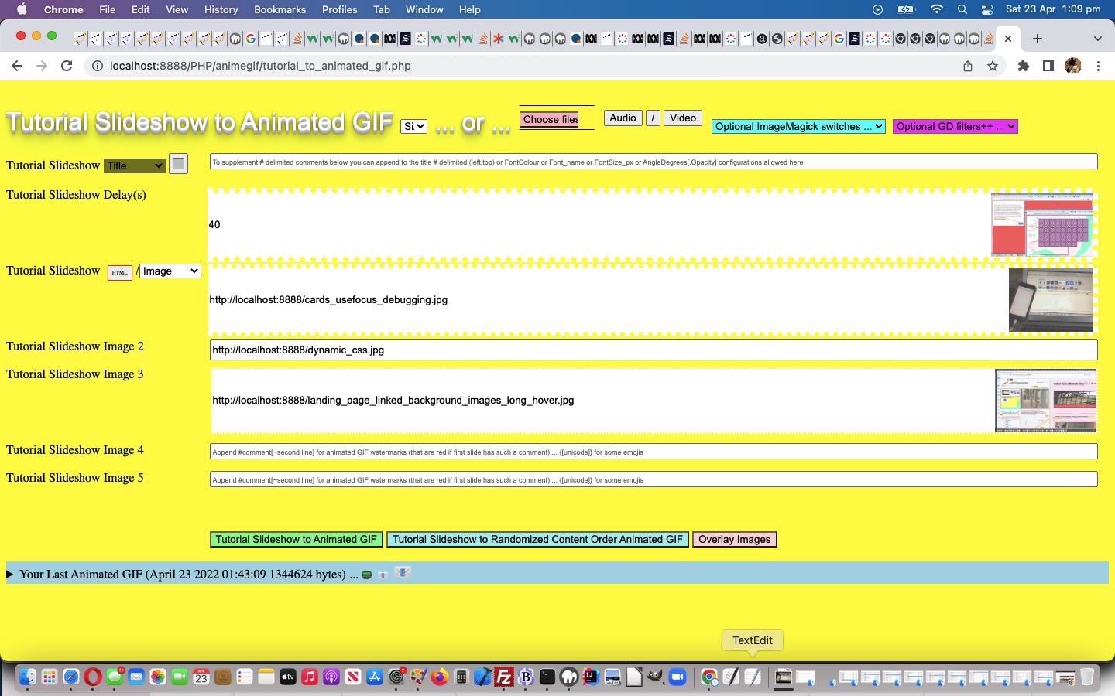Viewport: 1115px width, 696px height.
Task: Open the Chrome extensions puzzle icon
Action: (x=1023, y=66)
